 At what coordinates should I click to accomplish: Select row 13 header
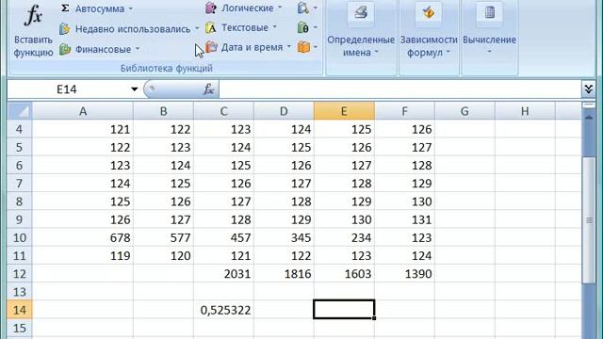pos(19,292)
